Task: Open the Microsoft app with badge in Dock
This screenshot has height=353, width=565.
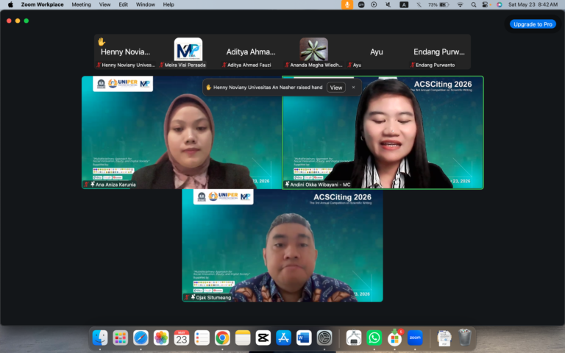Action: tap(395, 338)
